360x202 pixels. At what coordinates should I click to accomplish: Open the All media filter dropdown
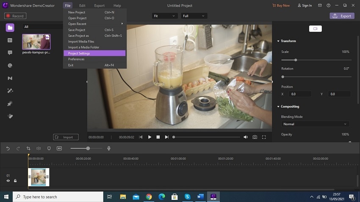coord(43,27)
